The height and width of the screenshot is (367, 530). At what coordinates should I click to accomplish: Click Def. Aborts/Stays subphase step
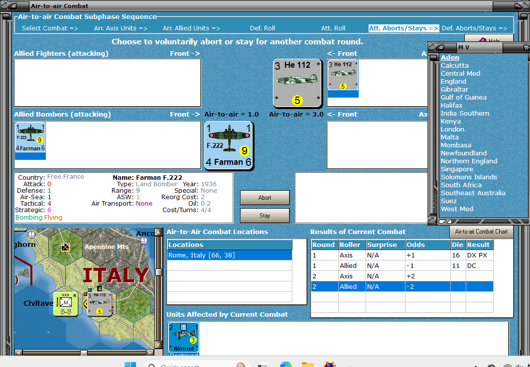pyautogui.click(x=474, y=28)
